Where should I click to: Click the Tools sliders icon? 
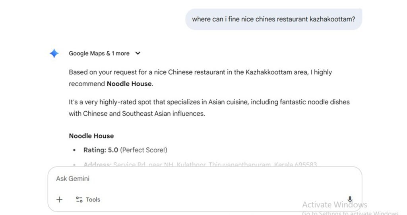pos(79,200)
